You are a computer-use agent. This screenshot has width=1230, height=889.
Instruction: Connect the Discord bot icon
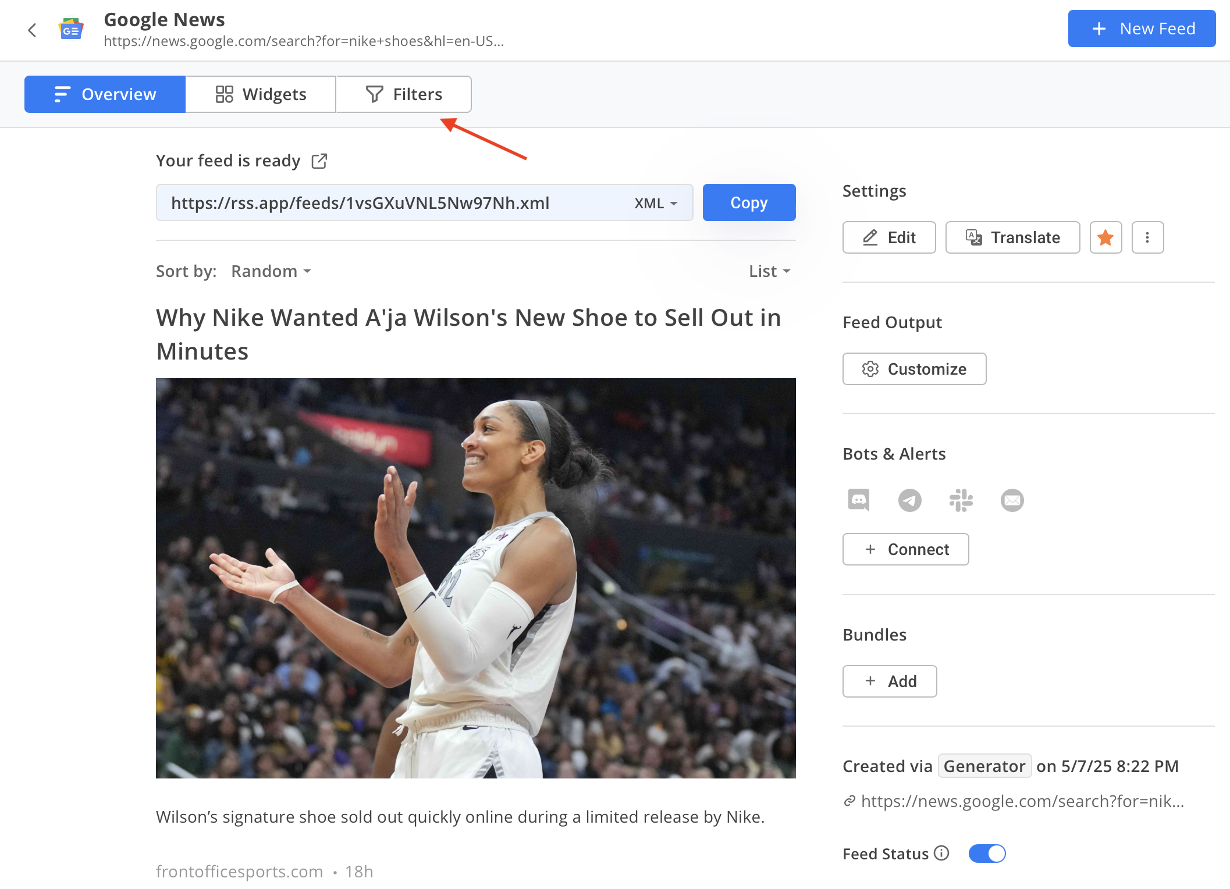click(x=859, y=500)
